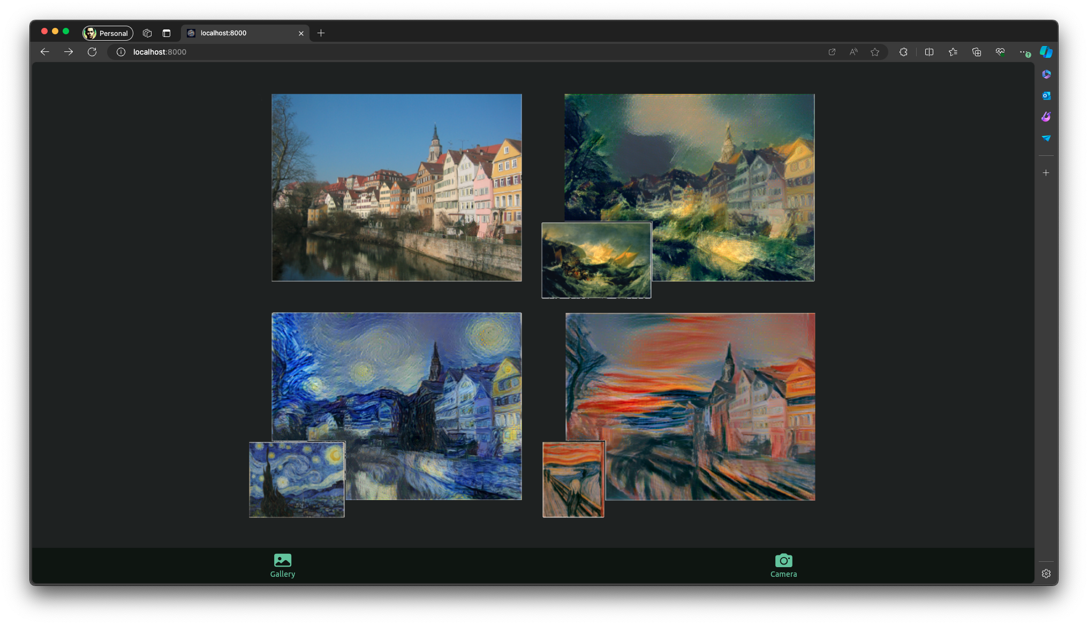Viewport: 1088px width, 625px height.
Task: Click The Scream style thumbnail
Action: [x=573, y=479]
